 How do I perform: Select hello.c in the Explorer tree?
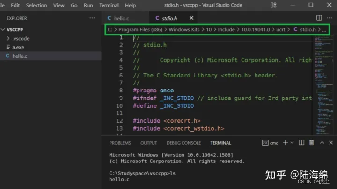coord(51,56)
